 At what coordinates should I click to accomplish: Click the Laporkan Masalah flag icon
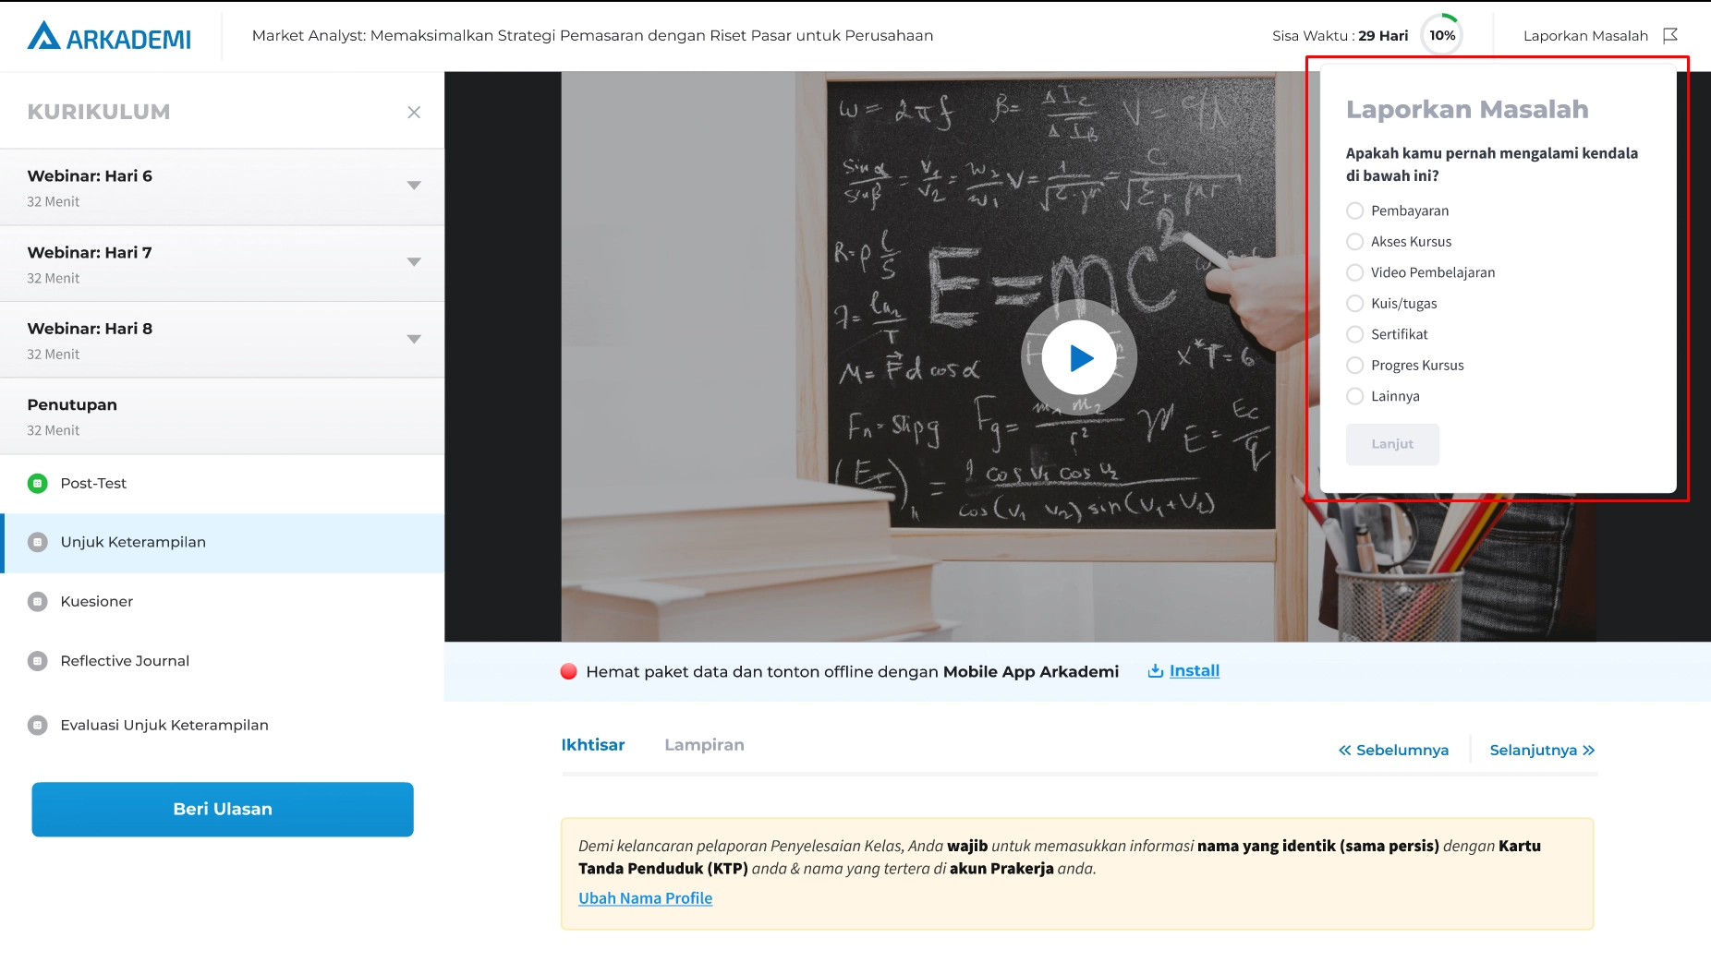[1669, 36]
